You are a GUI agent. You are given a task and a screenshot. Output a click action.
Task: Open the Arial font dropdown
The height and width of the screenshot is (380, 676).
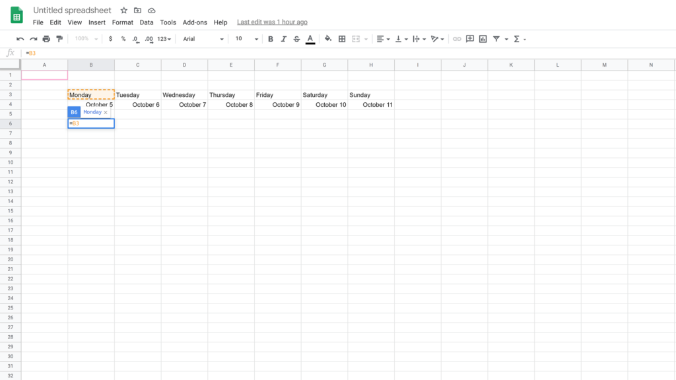pyautogui.click(x=201, y=39)
